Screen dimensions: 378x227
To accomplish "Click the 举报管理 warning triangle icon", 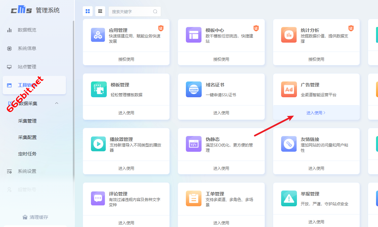I will (x=288, y=198).
